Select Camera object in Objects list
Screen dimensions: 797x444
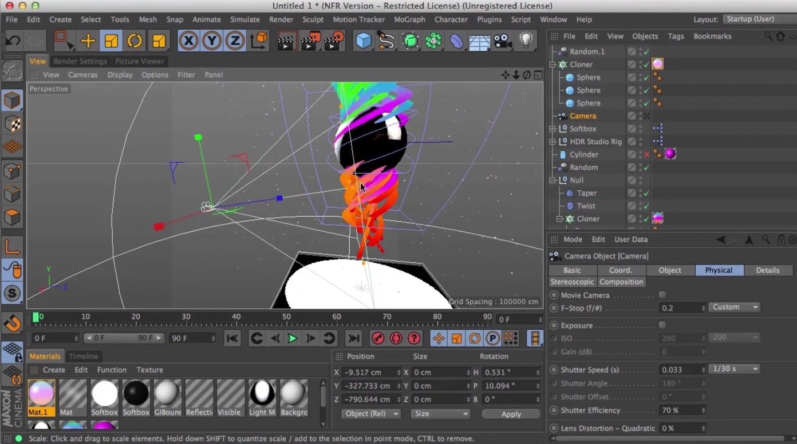click(x=583, y=116)
